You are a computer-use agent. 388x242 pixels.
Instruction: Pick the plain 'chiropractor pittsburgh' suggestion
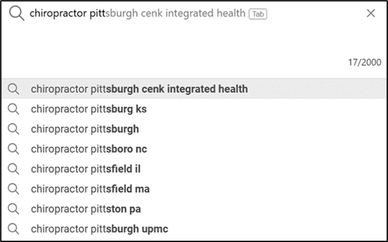(194, 129)
